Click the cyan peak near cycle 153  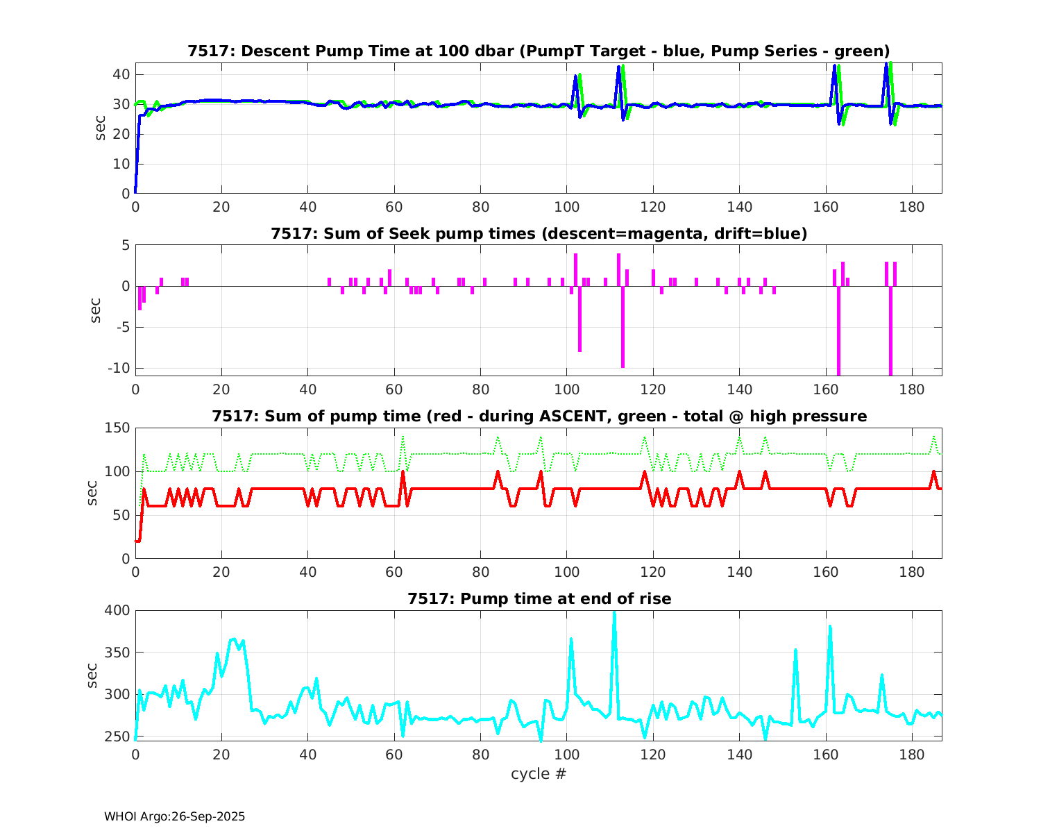[x=795, y=651]
